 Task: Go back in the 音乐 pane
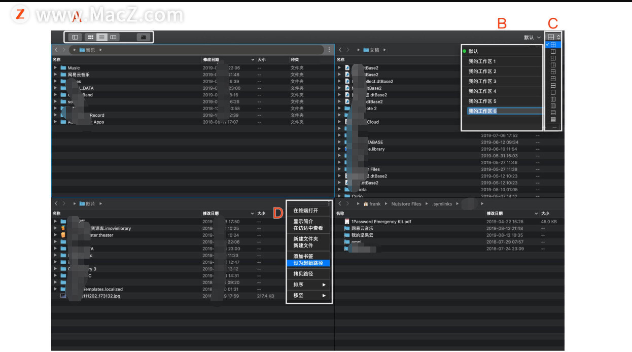[x=56, y=50]
